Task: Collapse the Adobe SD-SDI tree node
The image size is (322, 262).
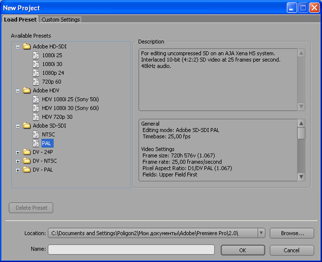Action: point(18,125)
